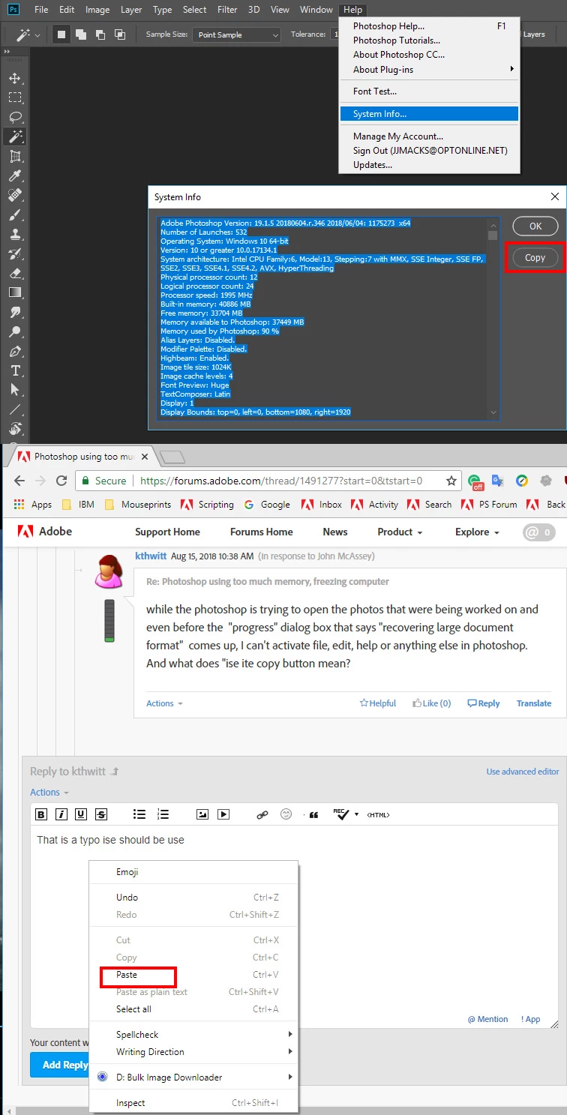The height and width of the screenshot is (1115, 567).
Task: Select the Pen tool
Action: pyautogui.click(x=15, y=352)
